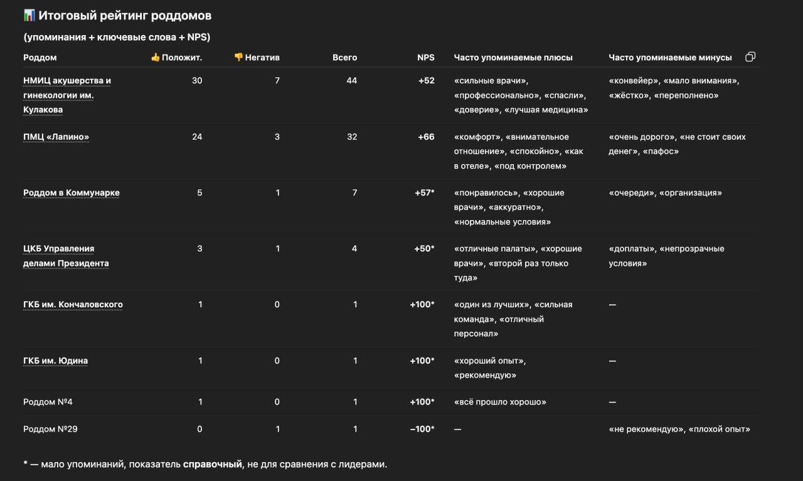Screen dimensions: 803x481
Task: Click the «мало упоминаний» footnote text
Action: [x=205, y=465]
